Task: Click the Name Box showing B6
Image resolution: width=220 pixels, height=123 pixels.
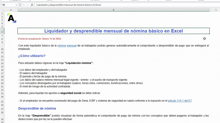Action: tap(8, 5)
